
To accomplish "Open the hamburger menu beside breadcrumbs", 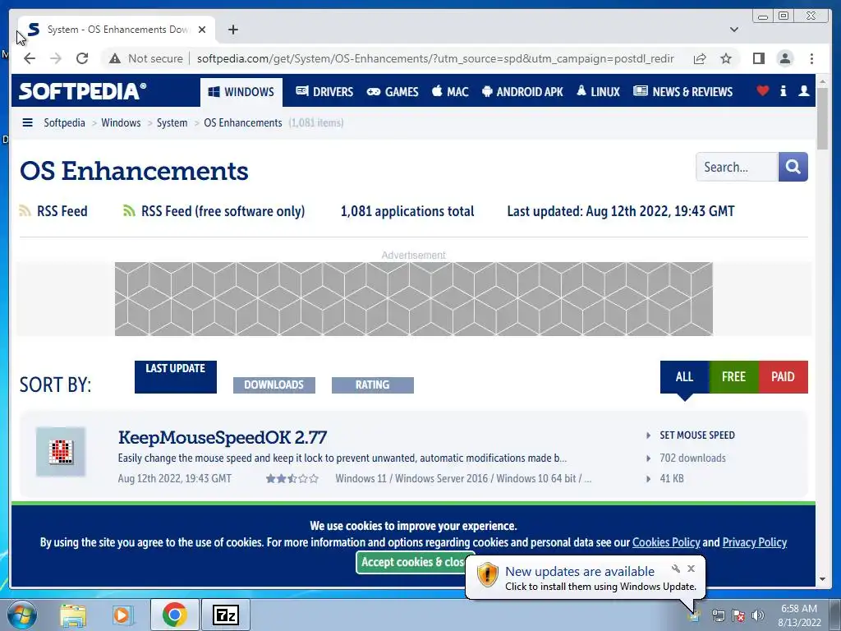I will click(27, 122).
